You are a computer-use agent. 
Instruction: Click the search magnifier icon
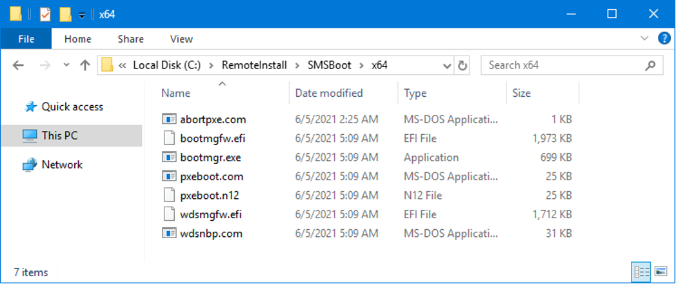(x=650, y=65)
